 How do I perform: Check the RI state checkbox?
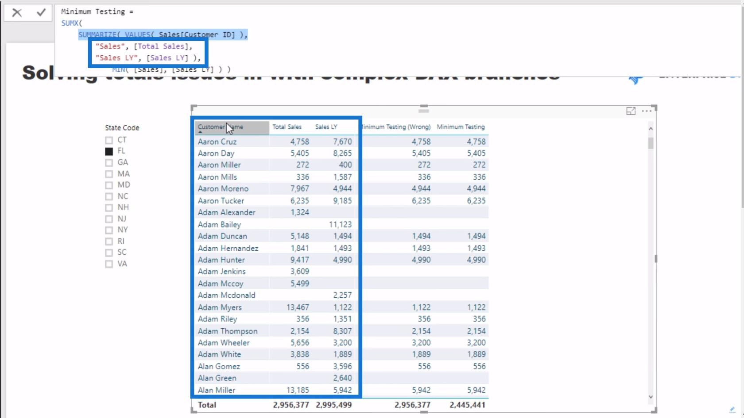click(109, 242)
